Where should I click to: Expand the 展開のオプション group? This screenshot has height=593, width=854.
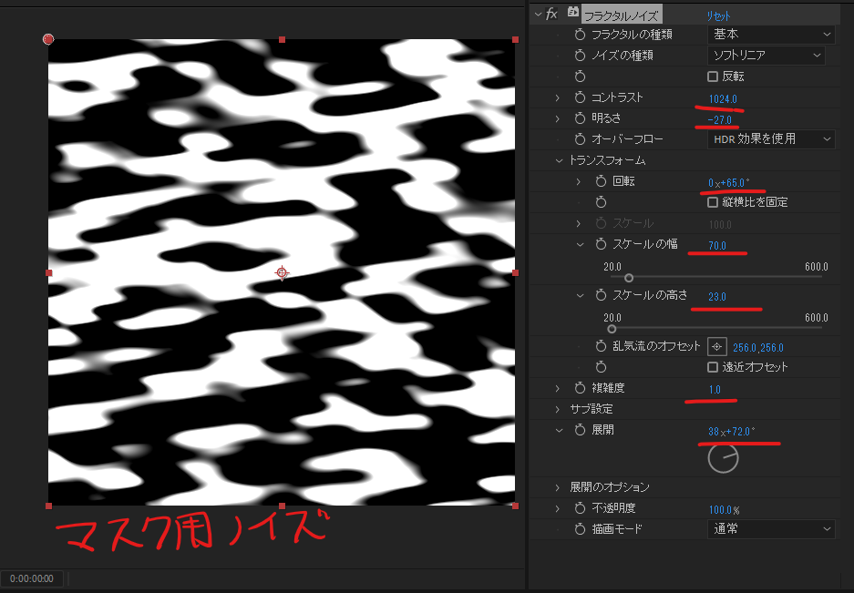pos(557,487)
